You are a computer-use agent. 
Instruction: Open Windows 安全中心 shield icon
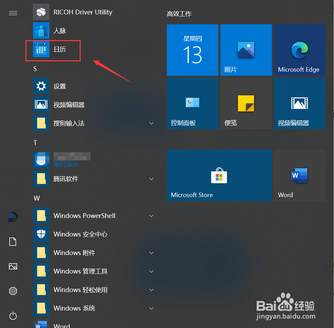(x=41, y=234)
